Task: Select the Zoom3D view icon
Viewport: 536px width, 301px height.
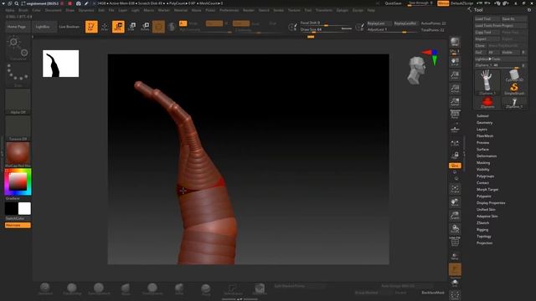Action: point(455,216)
